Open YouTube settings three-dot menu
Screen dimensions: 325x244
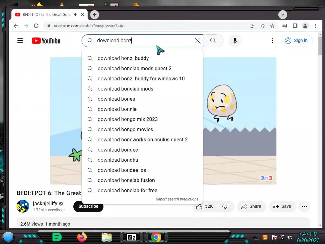(272, 41)
